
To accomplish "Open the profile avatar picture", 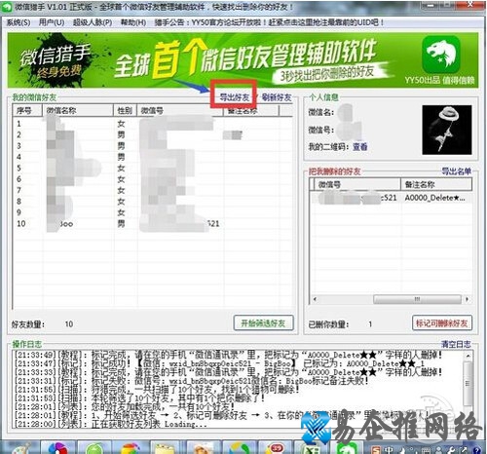I will (x=447, y=130).
